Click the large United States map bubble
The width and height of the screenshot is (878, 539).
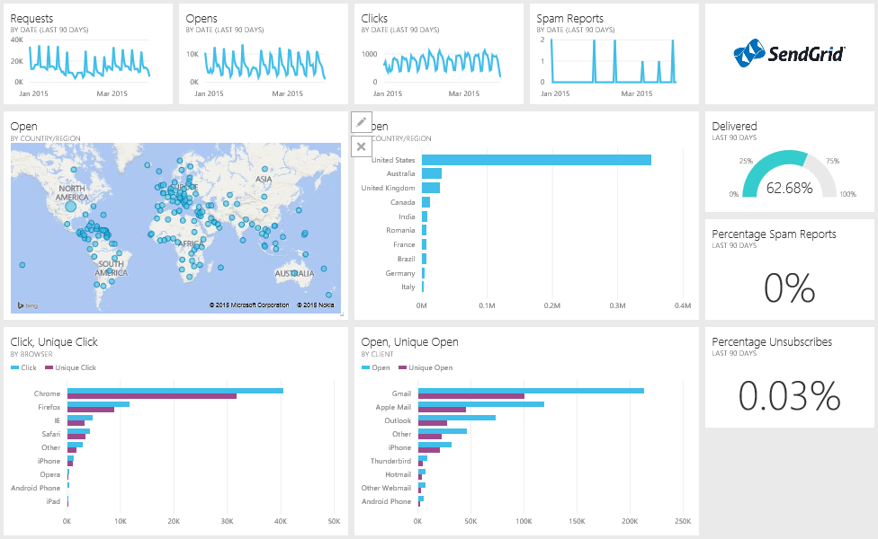71,207
